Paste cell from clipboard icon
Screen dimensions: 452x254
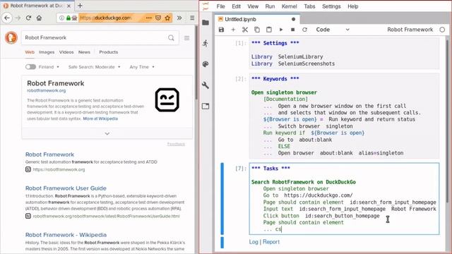click(268, 30)
